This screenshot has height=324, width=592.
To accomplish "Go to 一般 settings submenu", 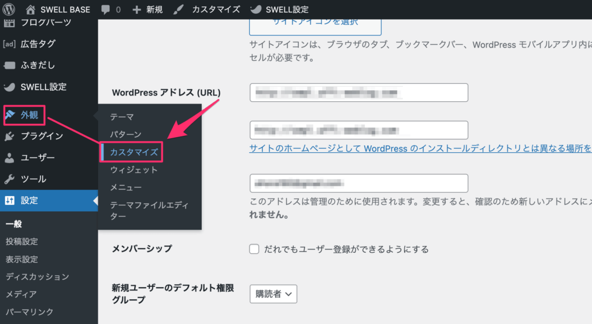I will [x=14, y=224].
